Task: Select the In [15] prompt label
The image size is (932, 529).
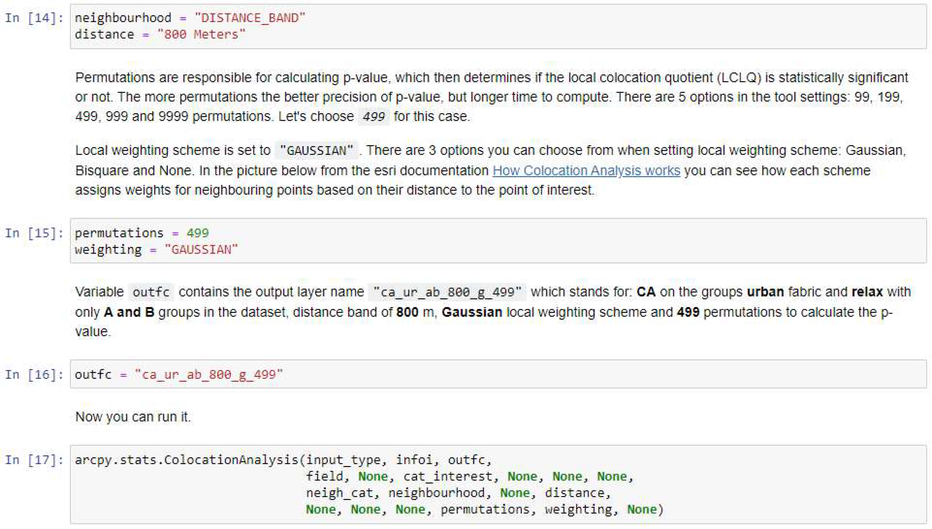Action: click(34, 233)
